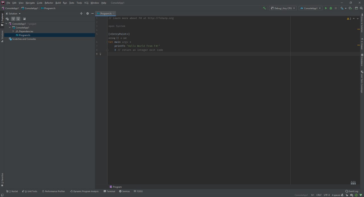Click the green hammer Build Solution icon

264,8
